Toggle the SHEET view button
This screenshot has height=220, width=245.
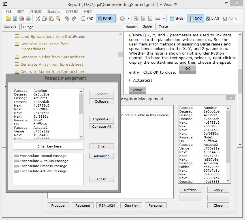point(177,18)
